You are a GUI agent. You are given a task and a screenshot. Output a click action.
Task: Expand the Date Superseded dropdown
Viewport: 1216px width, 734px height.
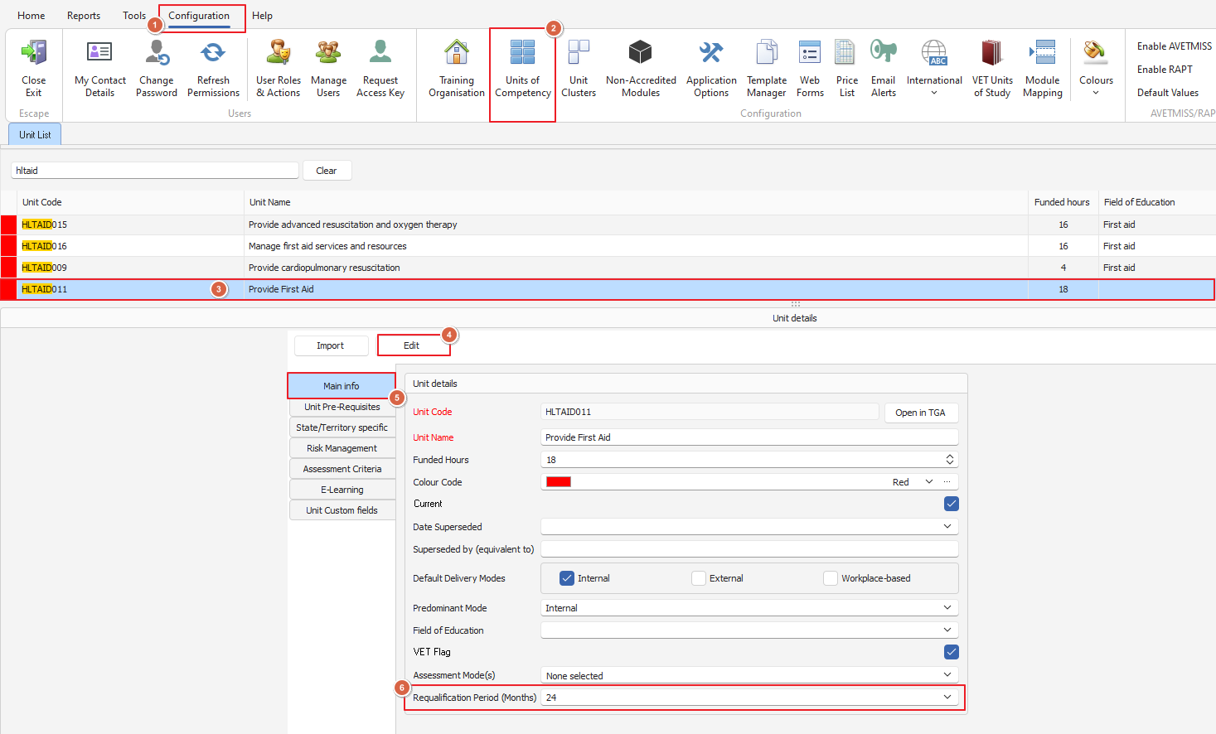coord(947,527)
